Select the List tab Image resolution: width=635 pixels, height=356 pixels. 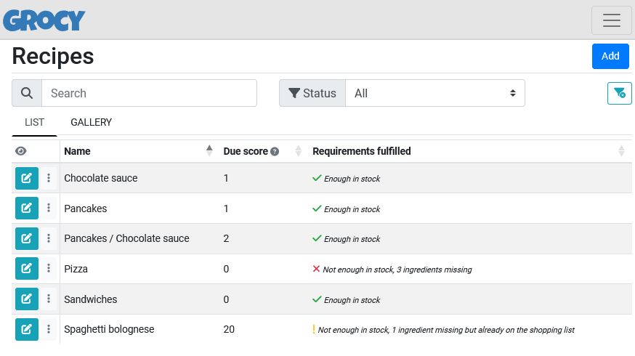click(34, 122)
